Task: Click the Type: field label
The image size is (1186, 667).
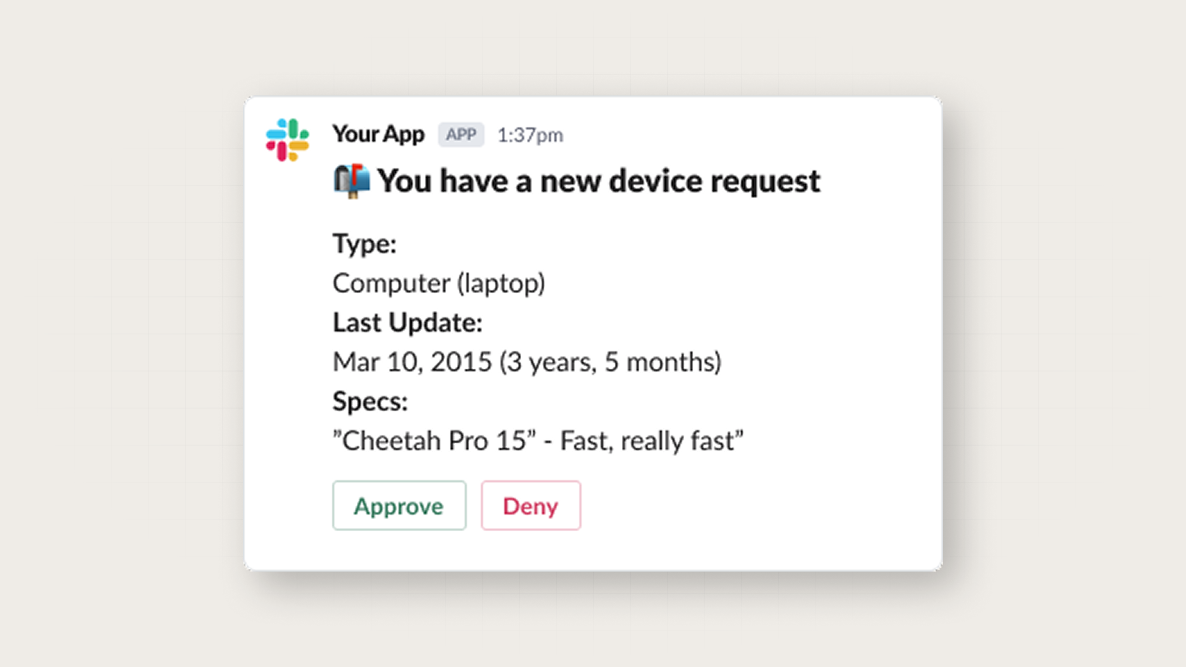Action: pyautogui.click(x=365, y=244)
